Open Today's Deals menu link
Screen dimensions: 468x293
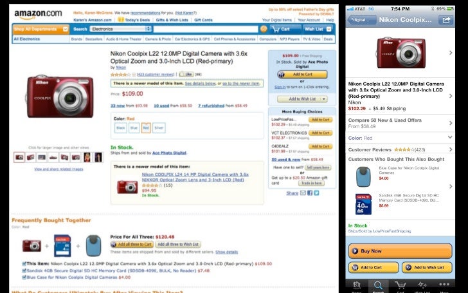tap(134, 20)
